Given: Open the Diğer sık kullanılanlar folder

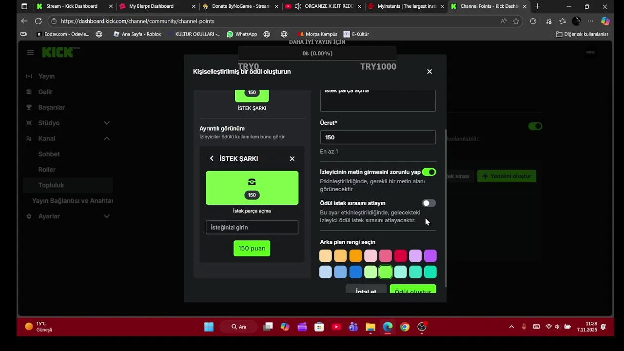Looking at the screenshot, I should 582,34.
